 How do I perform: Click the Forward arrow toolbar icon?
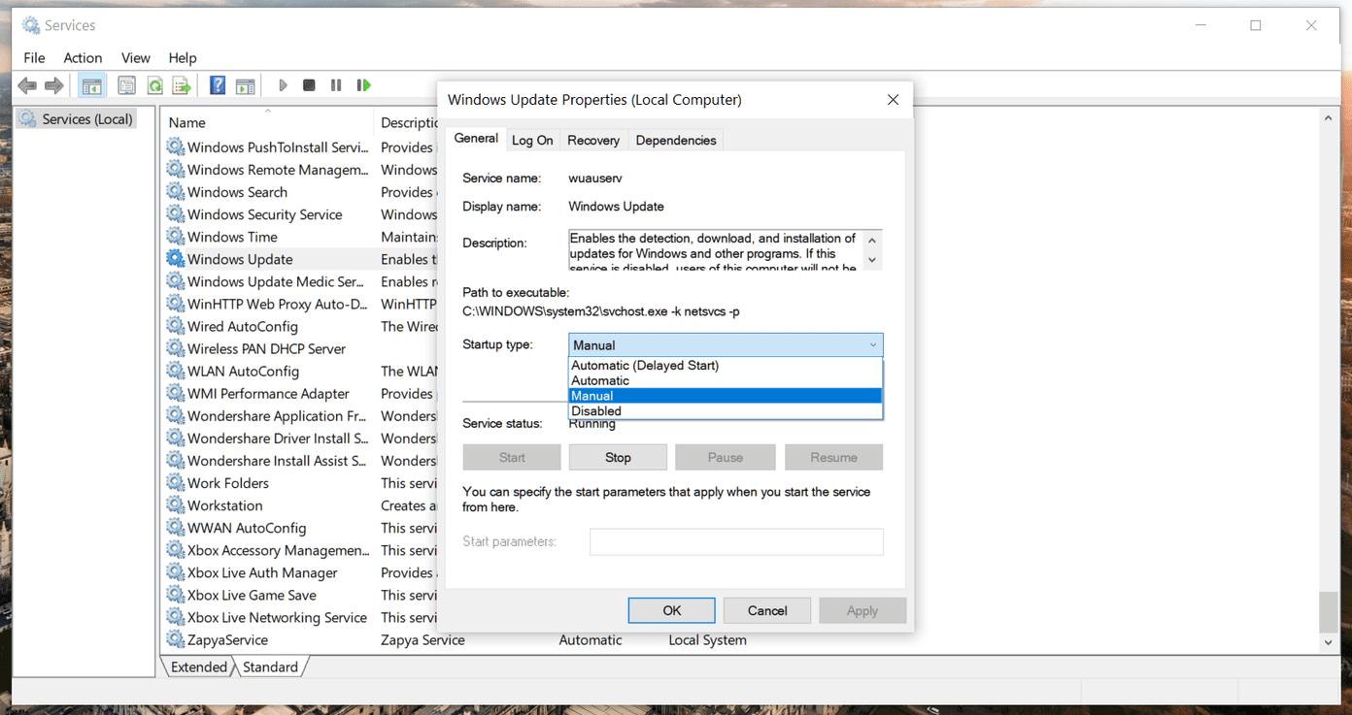54,85
